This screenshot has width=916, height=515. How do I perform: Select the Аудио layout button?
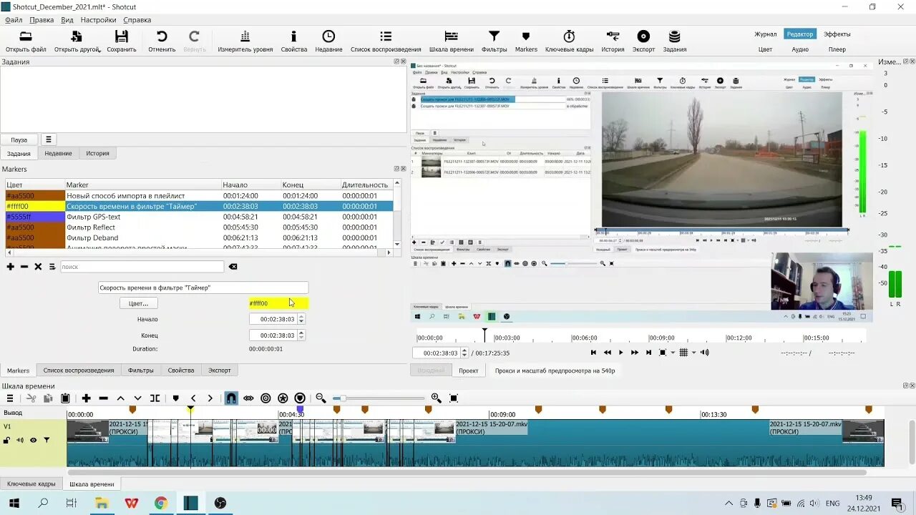(x=800, y=49)
